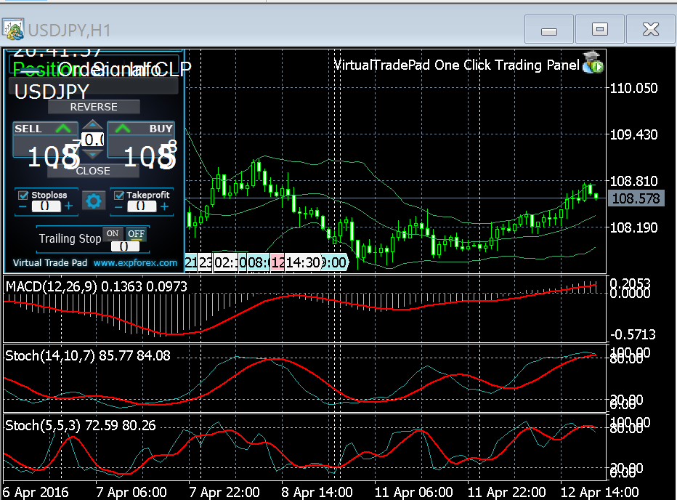
Task: Uncheck the Takeprofit checkbox
Action: pos(118,195)
